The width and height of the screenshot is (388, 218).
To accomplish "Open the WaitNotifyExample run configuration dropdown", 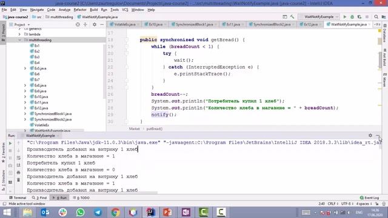I will [319, 17].
